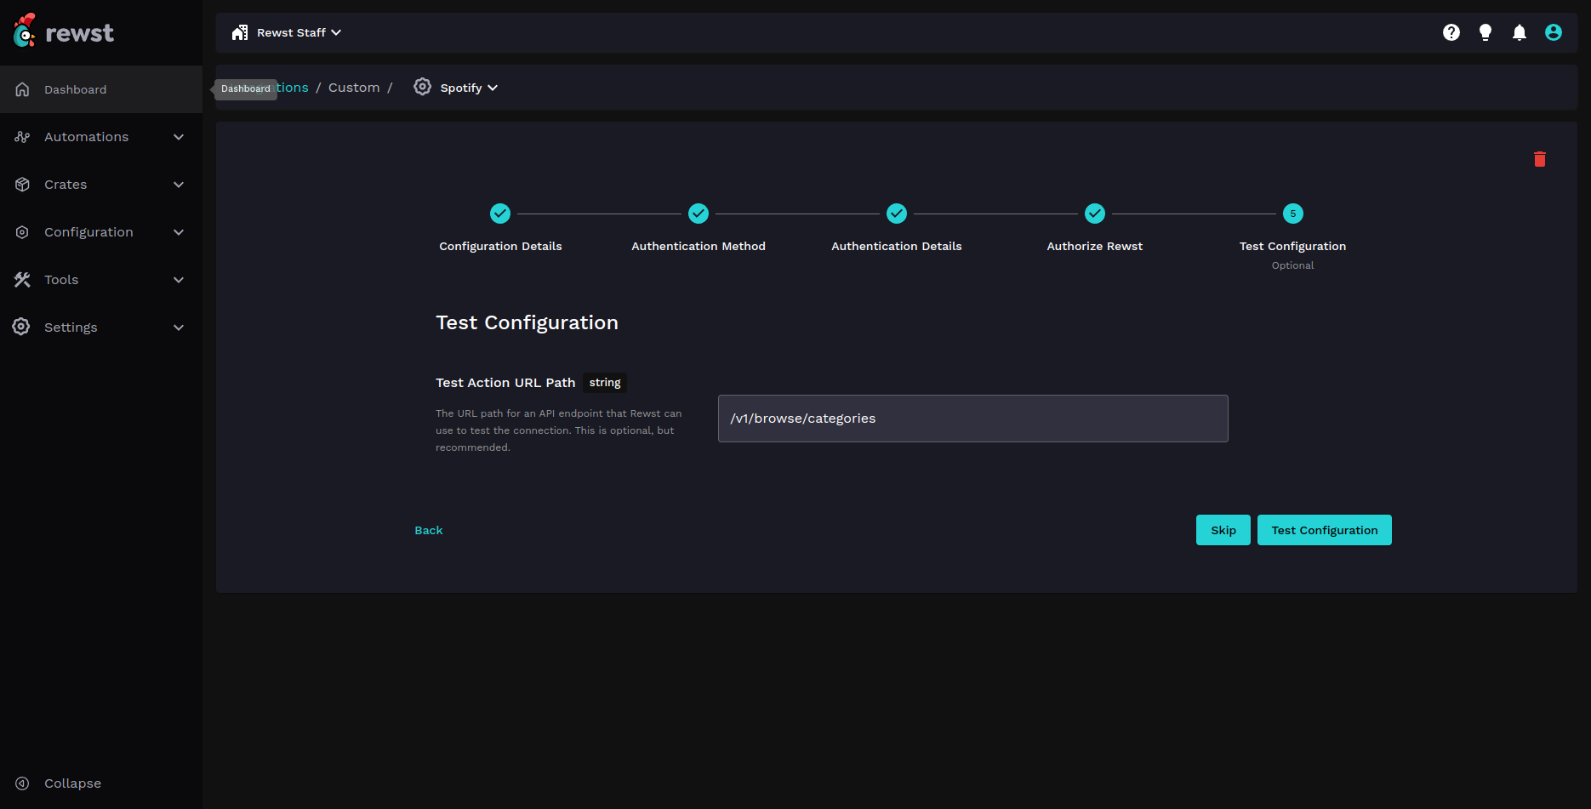Open the Rewst Staff organization dropdown
Viewport: 1591px width, 809px height.
pyautogui.click(x=287, y=32)
